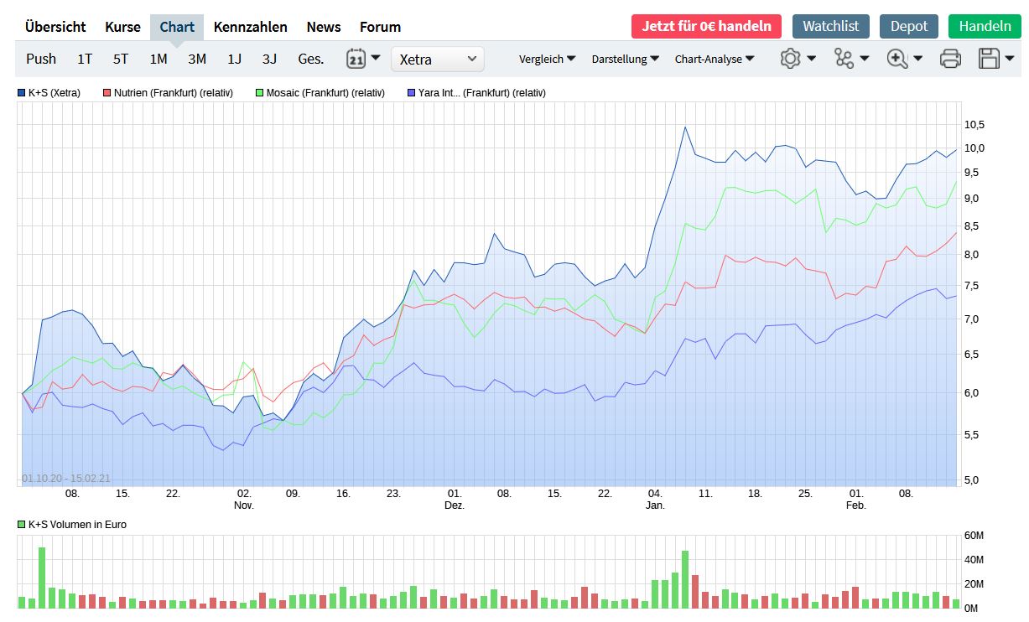Open the calendar date range icon
The height and width of the screenshot is (622, 1029).
pyautogui.click(x=356, y=59)
